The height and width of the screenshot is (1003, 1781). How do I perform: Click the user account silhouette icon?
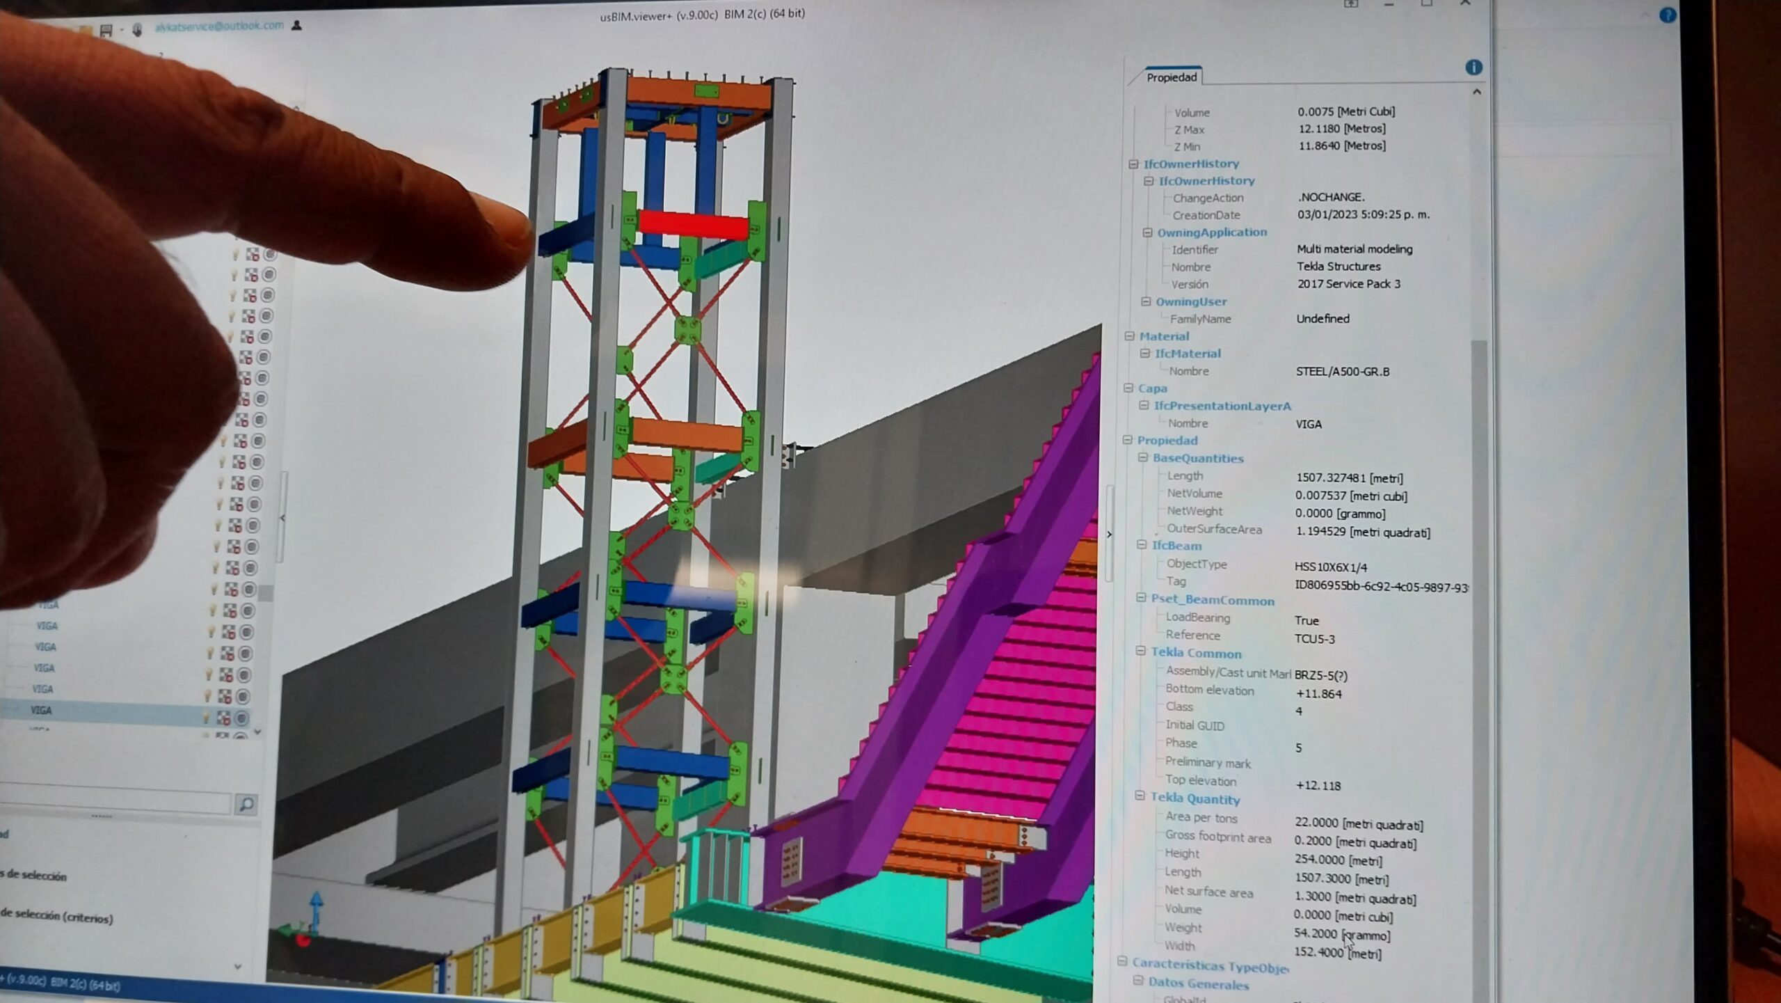point(297,26)
